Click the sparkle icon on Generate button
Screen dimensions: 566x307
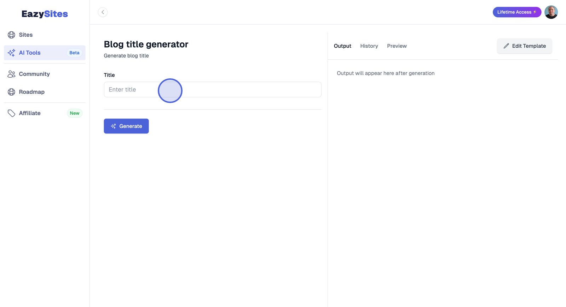[x=114, y=126]
